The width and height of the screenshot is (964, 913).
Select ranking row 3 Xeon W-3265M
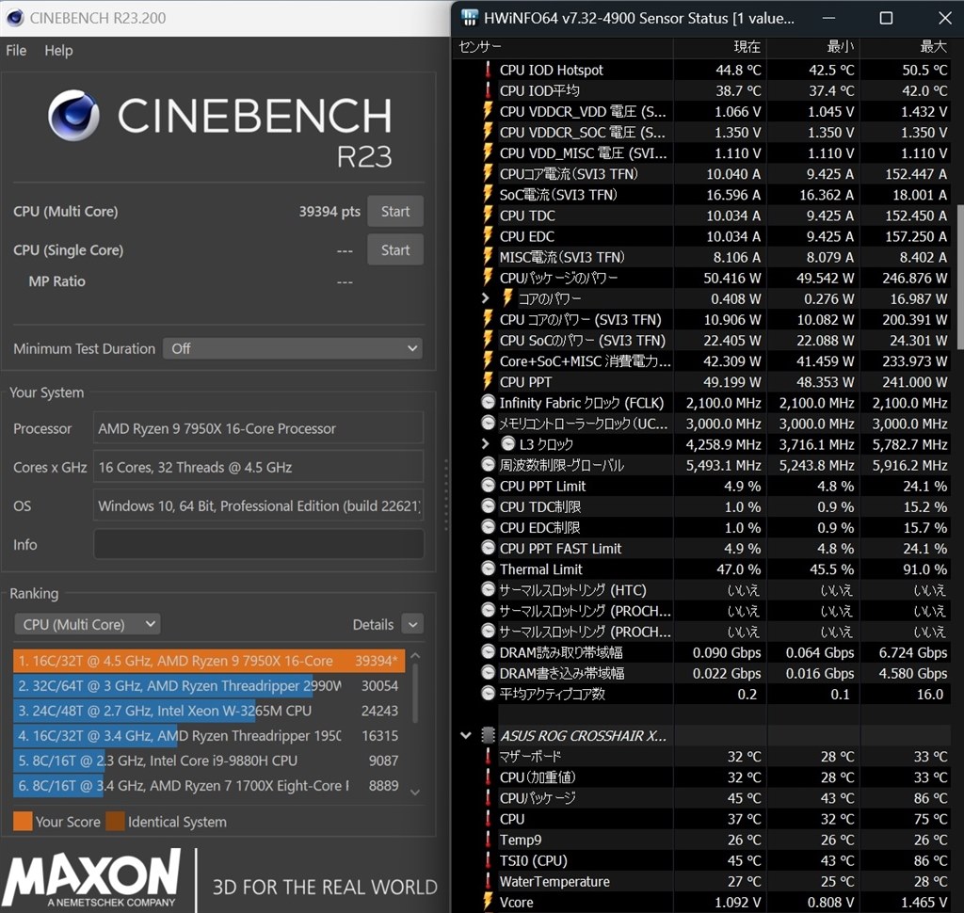click(209, 711)
